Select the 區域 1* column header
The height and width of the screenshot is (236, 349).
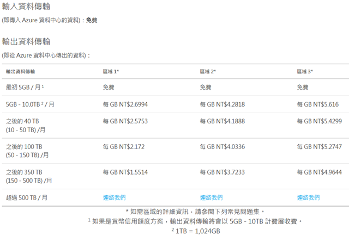tap(111, 71)
